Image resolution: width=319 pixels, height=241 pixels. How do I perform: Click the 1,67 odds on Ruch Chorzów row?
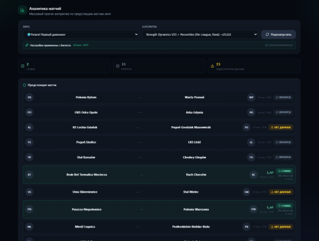tap(270, 173)
